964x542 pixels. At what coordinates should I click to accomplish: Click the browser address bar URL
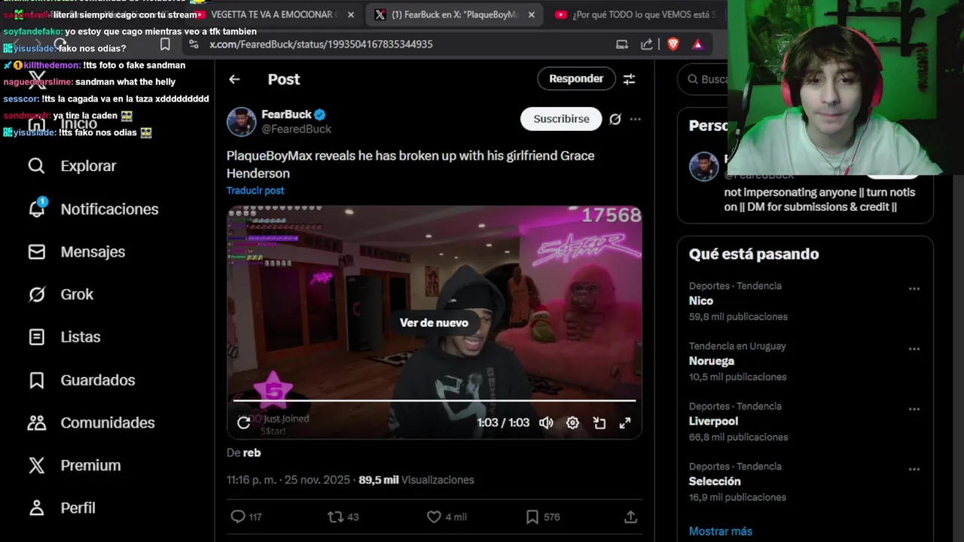[321, 44]
